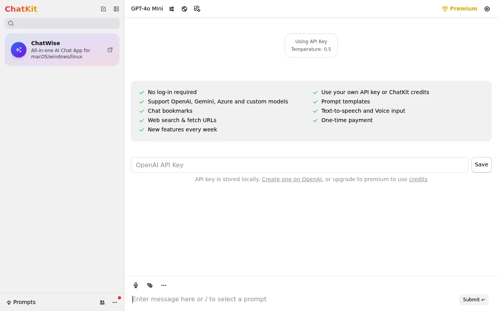The height and width of the screenshot is (311, 498).
Task: Open model settings sliders icon
Action: [172, 9]
